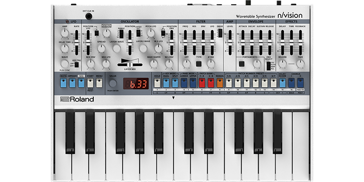
Task: Select the Upper panel mode button
Action: click(193, 83)
